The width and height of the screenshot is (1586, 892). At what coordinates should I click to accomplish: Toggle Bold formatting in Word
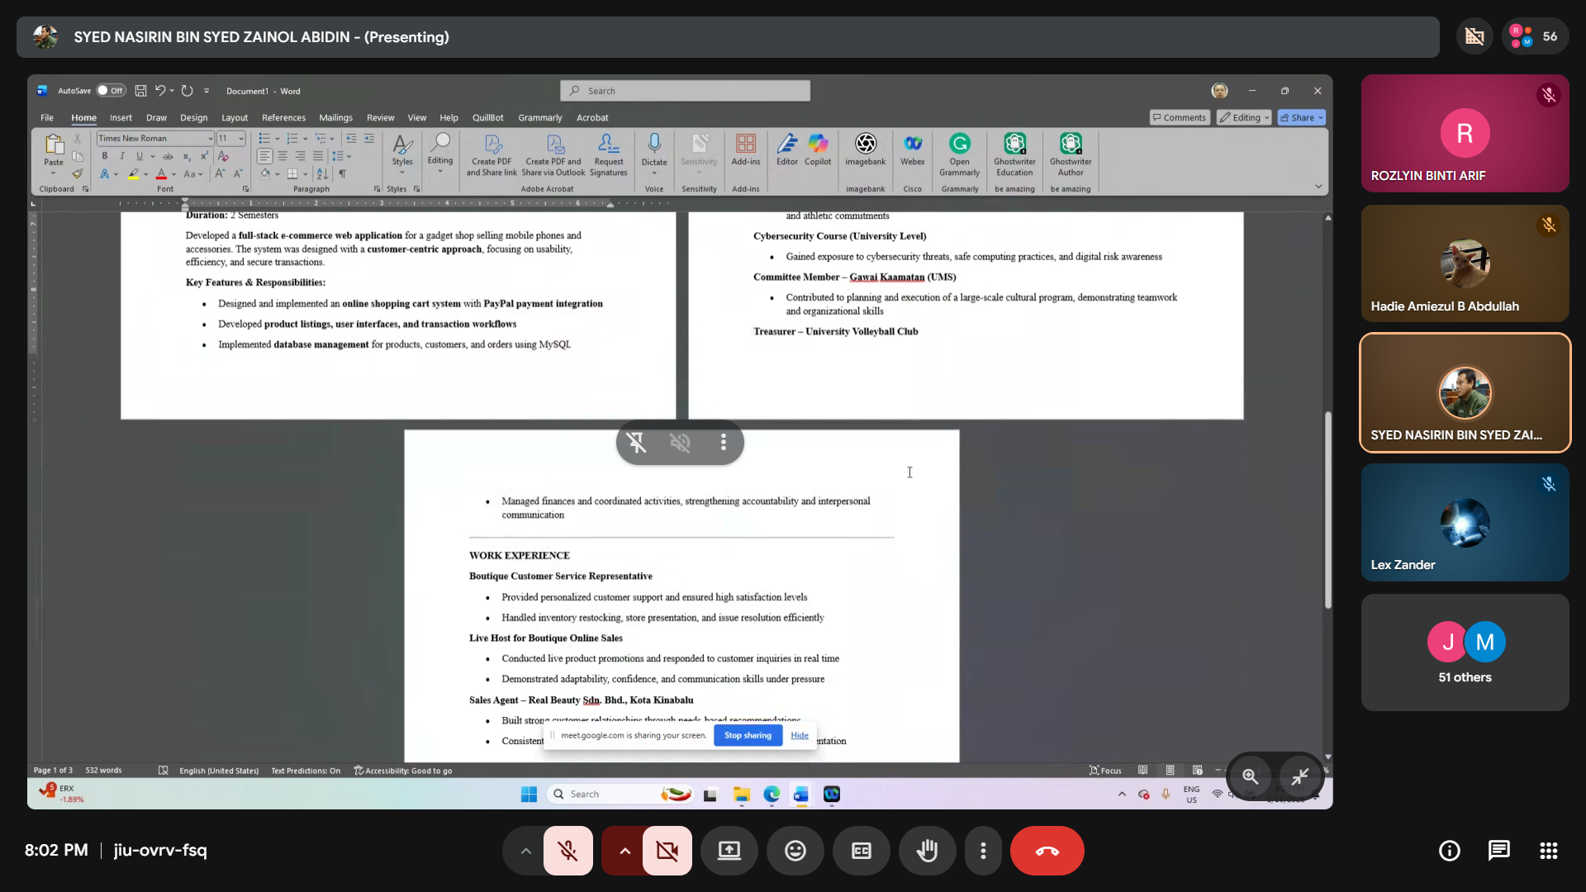click(x=105, y=156)
